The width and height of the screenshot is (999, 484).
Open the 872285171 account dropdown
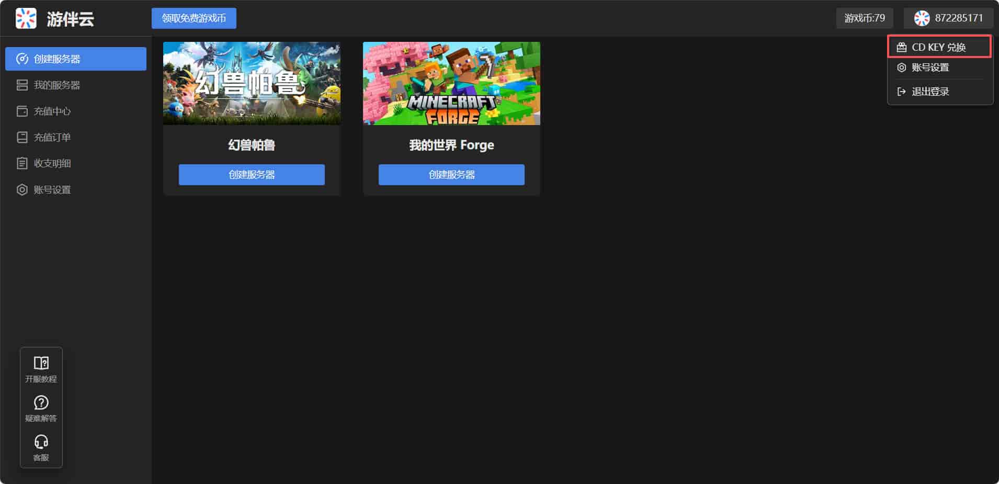tap(948, 18)
